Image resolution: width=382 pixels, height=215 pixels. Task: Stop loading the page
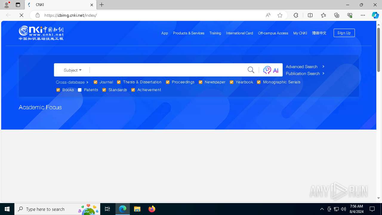(x=21, y=15)
